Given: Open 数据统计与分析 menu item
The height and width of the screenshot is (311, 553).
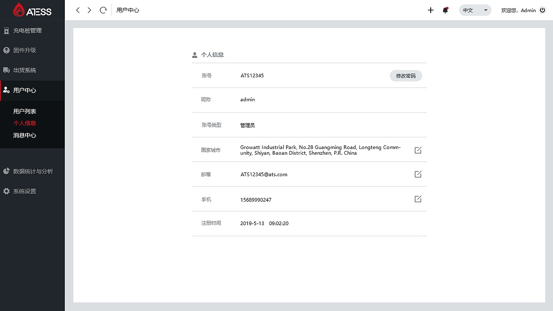Looking at the screenshot, I should tap(33, 171).
